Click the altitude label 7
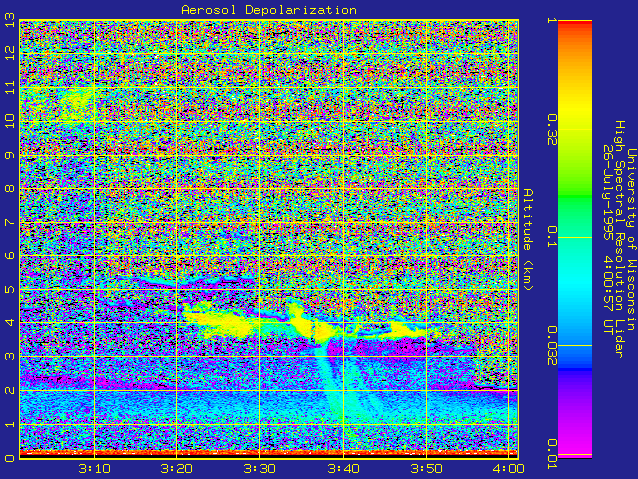 pyautogui.click(x=9, y=222)
